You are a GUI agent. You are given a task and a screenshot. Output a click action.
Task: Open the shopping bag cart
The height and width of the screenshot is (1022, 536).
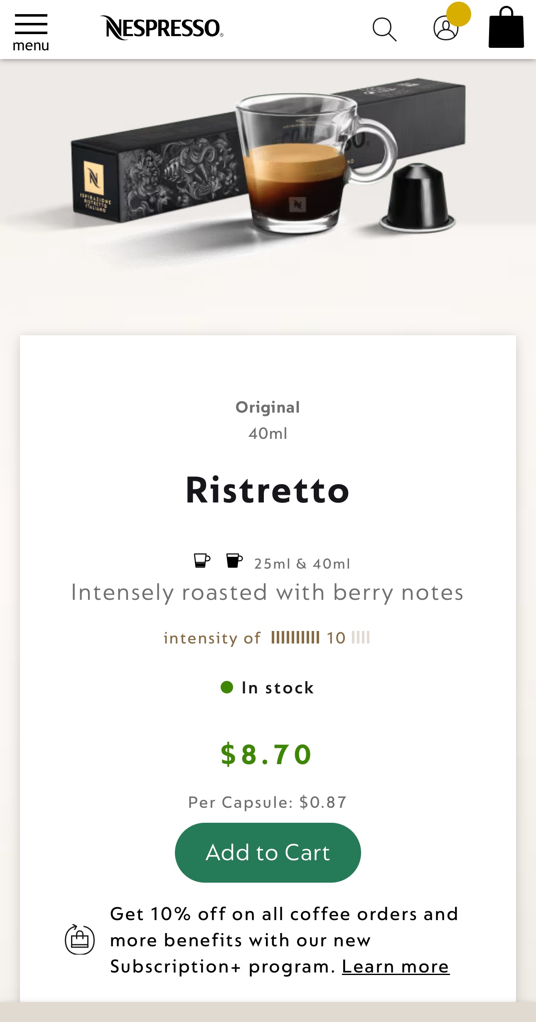pyautogui.click(x=506, y=27)
